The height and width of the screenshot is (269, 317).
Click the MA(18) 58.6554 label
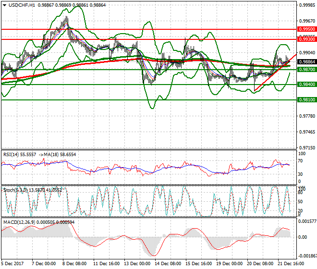point(60,155)
